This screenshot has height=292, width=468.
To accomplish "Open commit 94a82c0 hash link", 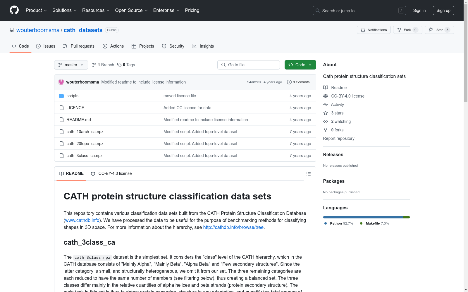I will coord(254,82).
